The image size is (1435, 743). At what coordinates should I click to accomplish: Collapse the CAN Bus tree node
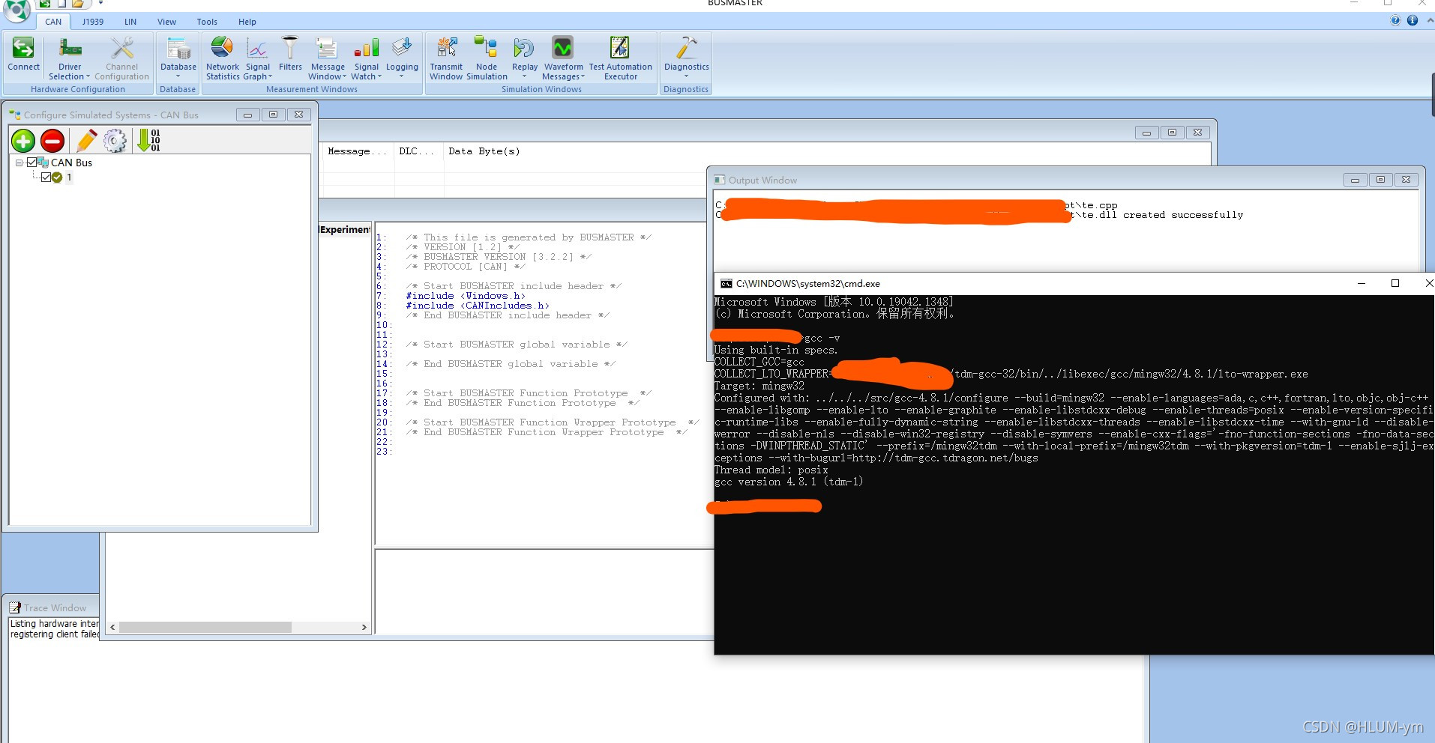[x=19, y=163]
